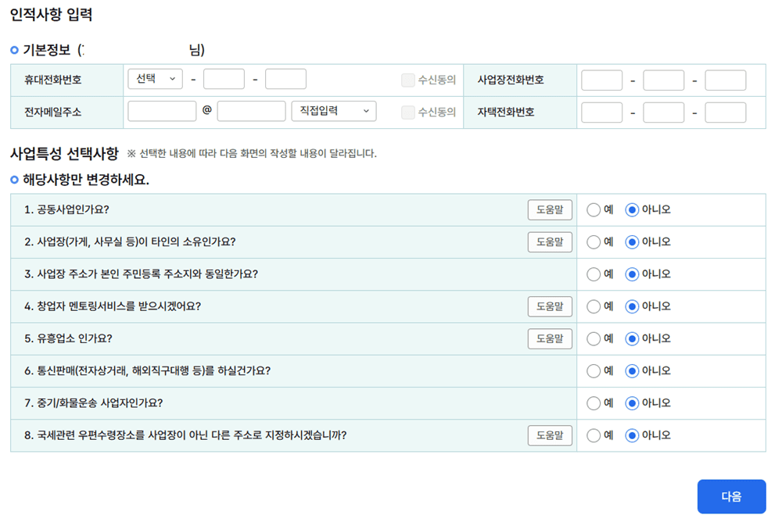Select 예 for 사업장이 타인의 소유인가요
This screenshot has width=782, height=522.
coord(594,242)
